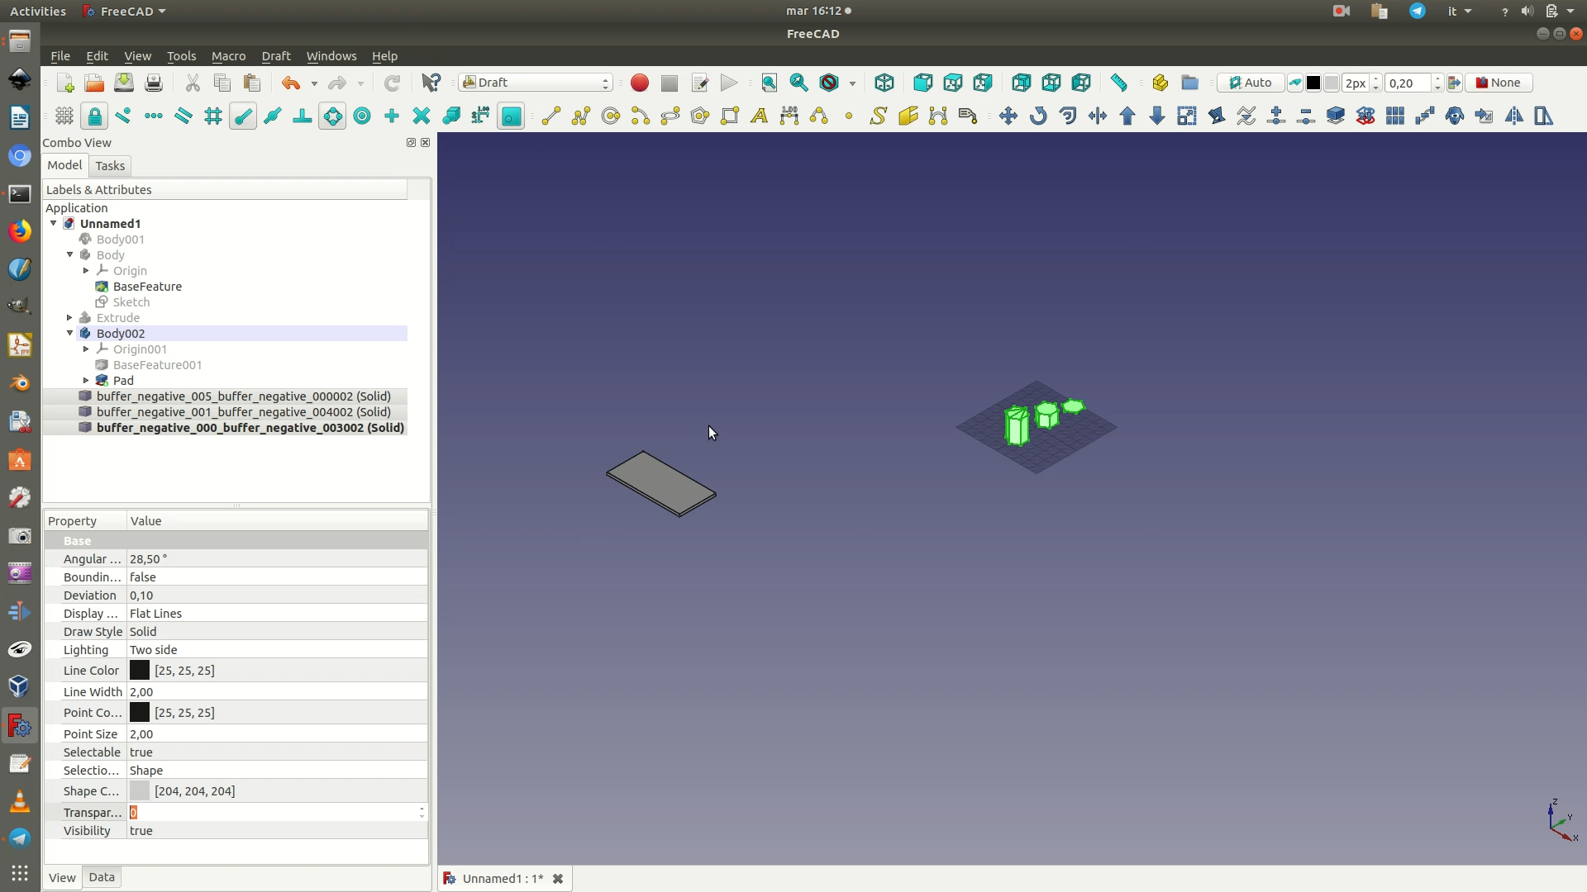Click the Draft Line tool
The height and width of the screenshot is (892, 1587).
(x=550, y=116)
